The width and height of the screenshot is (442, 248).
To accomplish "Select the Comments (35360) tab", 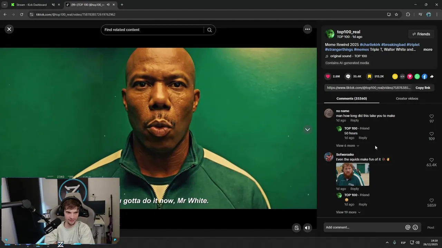I will tap(352, 99).
